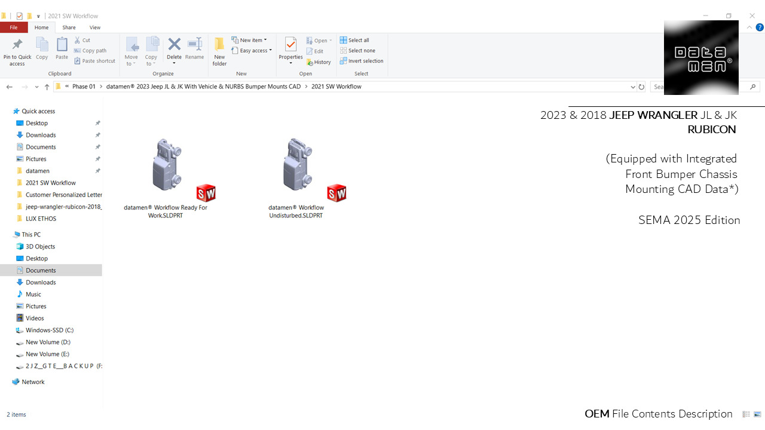
Task: Open the datamen folder in sidebar
Action: click(x=38, y=171)
